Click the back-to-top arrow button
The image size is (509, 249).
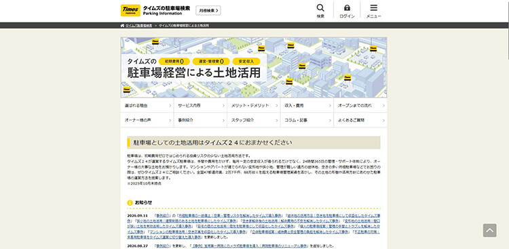pos(489,230)
